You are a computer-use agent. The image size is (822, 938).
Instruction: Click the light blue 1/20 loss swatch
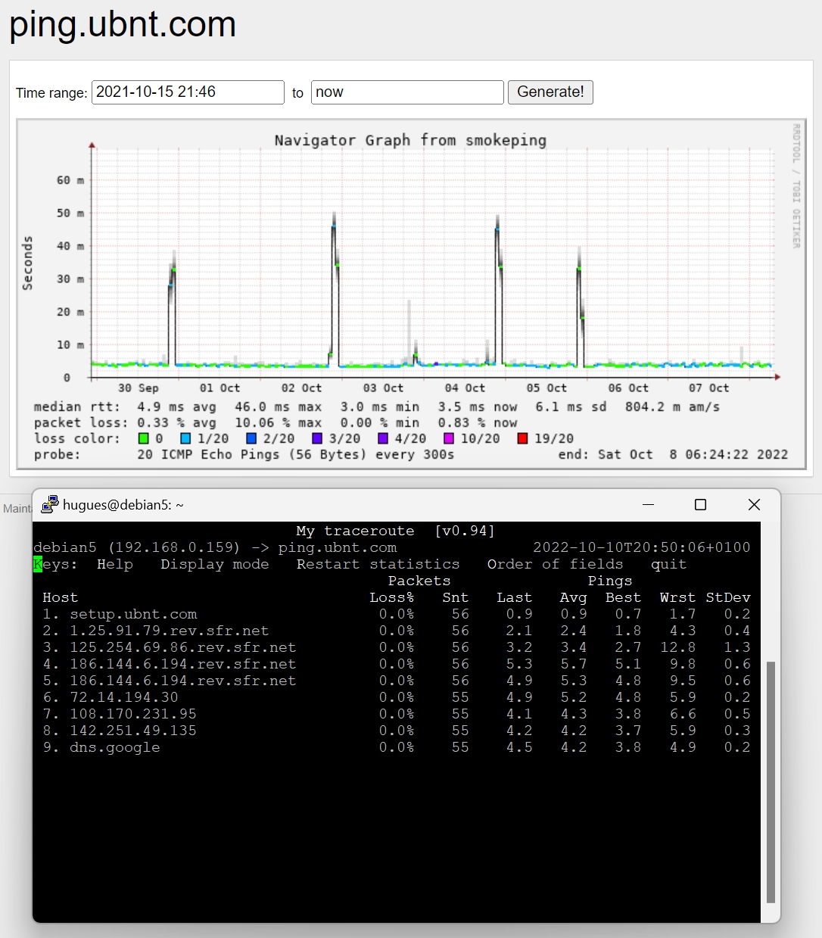[x=185, y=438]
